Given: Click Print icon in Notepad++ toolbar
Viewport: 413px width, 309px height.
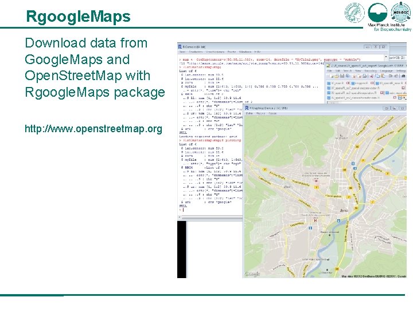Looking at the screenshot, I should pos(365,76).
